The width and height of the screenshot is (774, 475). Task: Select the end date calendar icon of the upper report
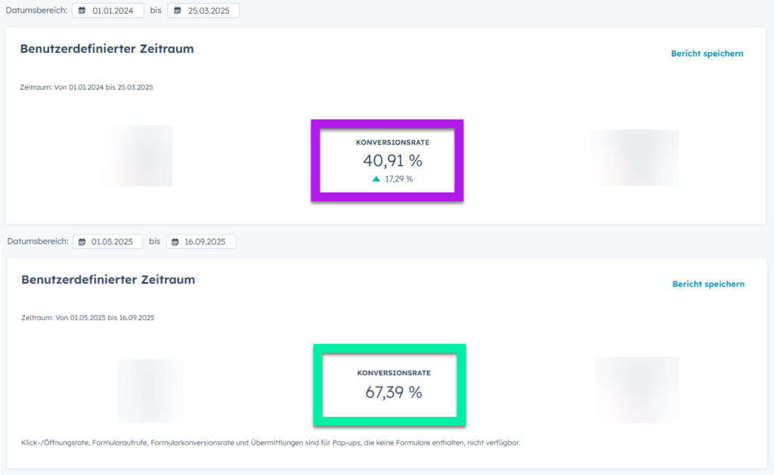(x=178, y=11)
